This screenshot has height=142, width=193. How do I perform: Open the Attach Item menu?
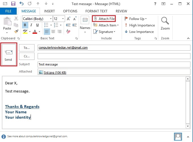tap(106, 25)
